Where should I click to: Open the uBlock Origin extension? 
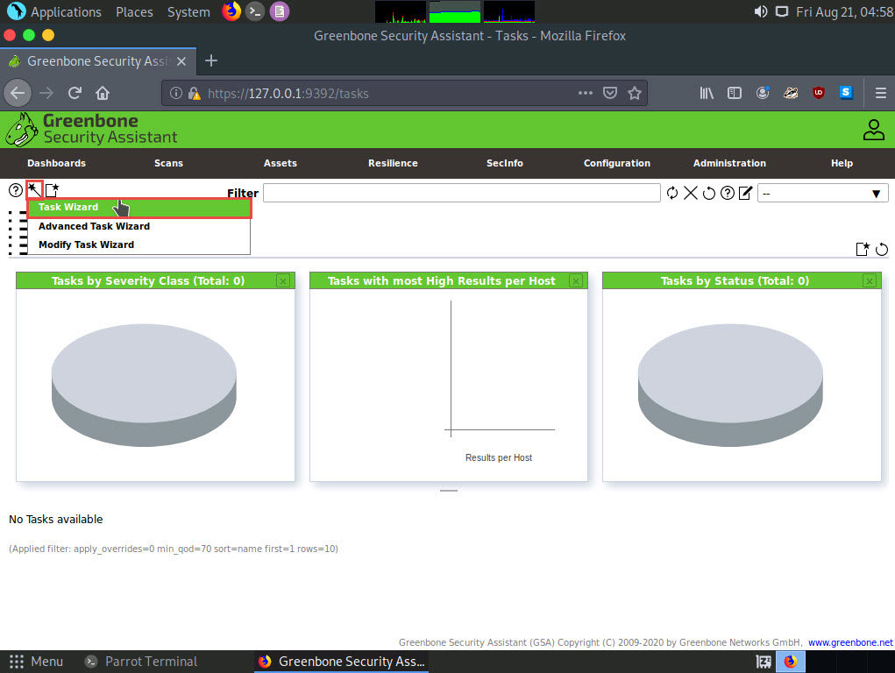(x=819, y=93)
